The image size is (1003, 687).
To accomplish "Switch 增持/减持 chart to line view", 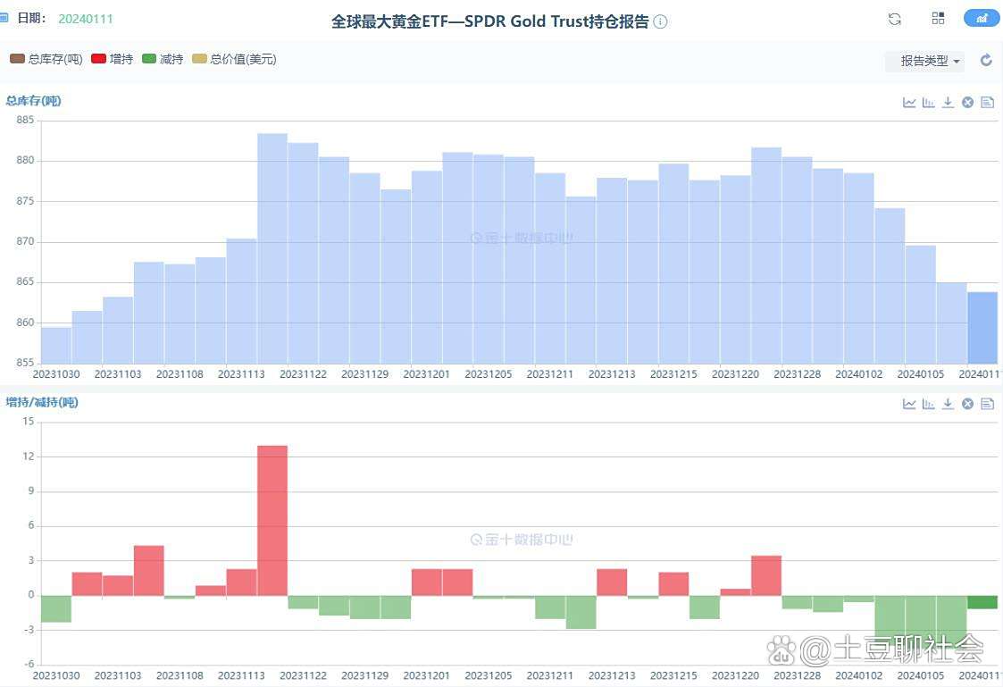I will (909, 404).
